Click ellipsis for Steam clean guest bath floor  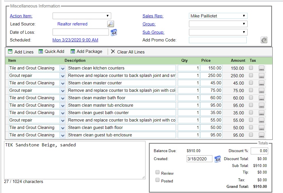point(262,128)
